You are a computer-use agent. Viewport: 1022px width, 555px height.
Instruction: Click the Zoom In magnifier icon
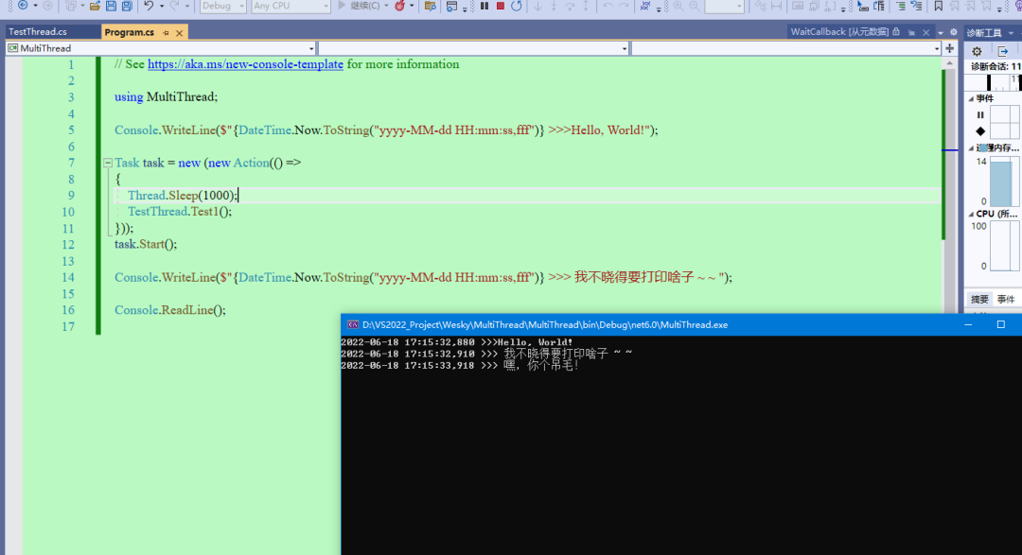[678, 6]
